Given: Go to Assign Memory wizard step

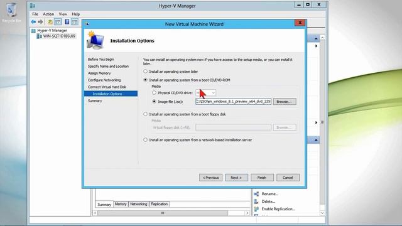Looking at the screenshot, I should tap(99, 73).
